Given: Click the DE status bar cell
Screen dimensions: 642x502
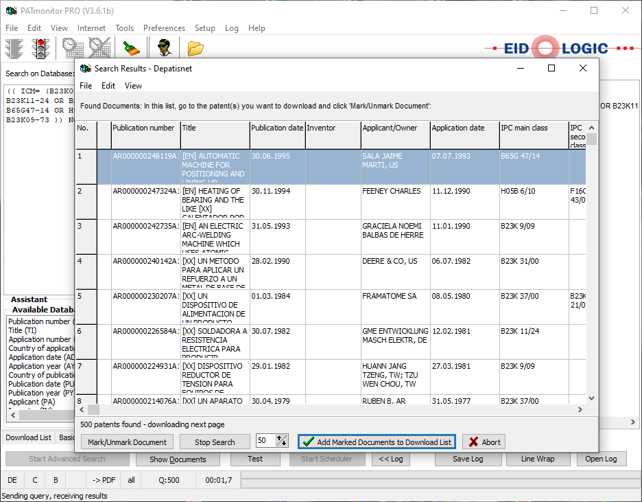Looking at the screenshot, I should tap(12, 480).
